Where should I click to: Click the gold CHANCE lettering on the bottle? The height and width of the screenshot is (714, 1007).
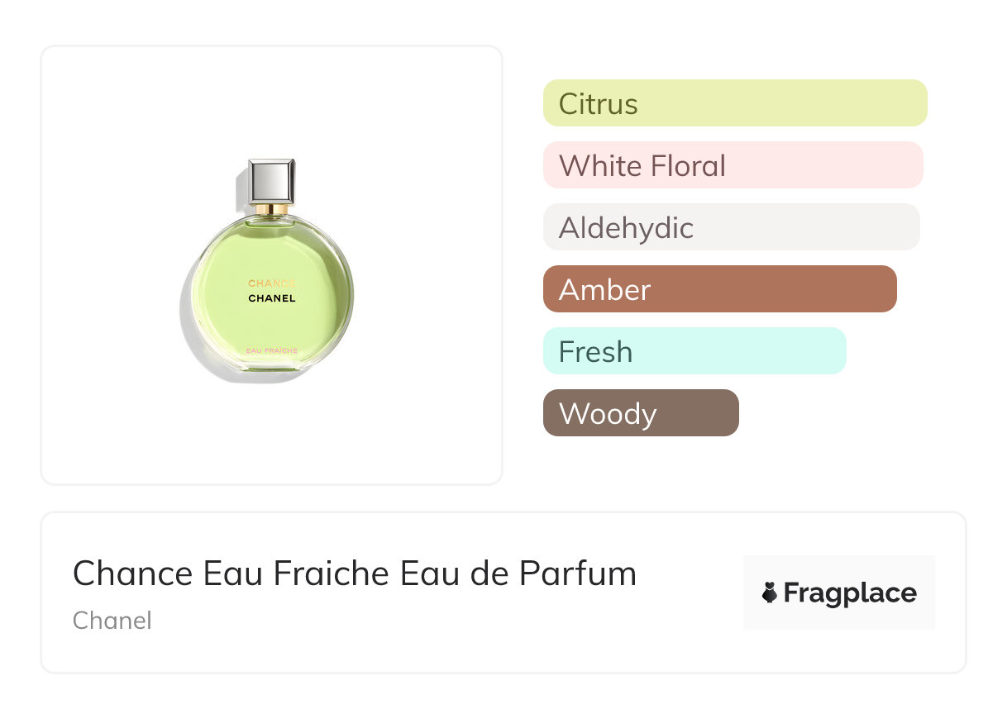pyautogui.click(x=271, y=283)
